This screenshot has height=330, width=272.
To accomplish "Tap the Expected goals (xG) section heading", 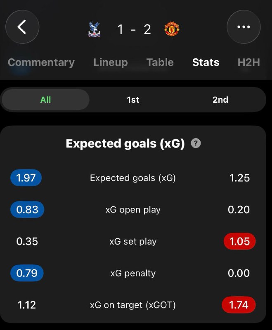I will (125, 144).
